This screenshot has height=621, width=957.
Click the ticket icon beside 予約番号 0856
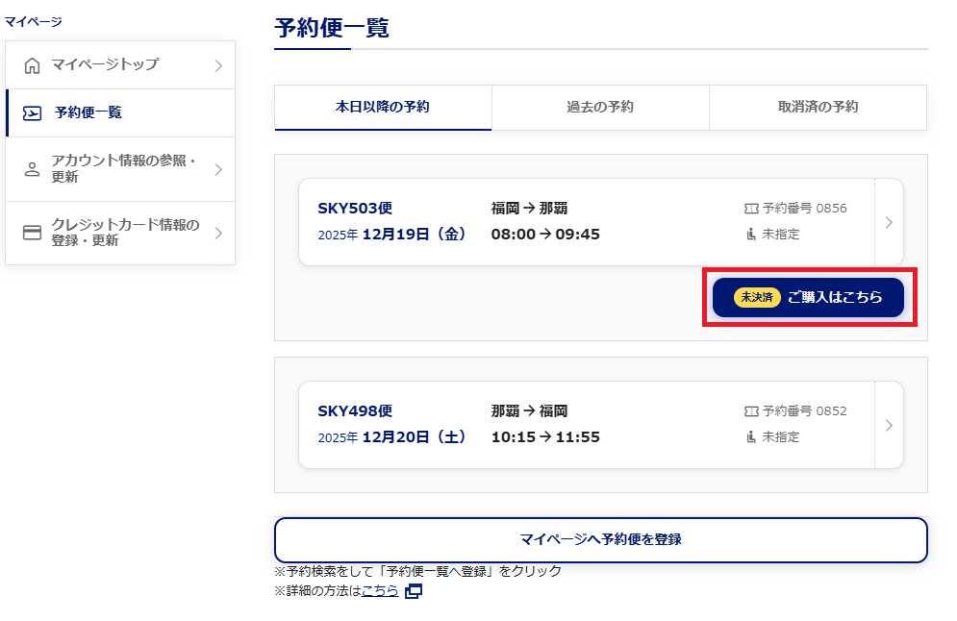point(751,209)
